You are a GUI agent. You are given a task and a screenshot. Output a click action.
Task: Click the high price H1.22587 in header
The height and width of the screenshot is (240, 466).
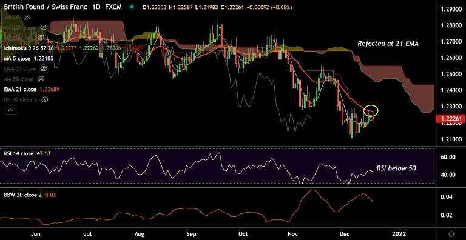(181, 7)
